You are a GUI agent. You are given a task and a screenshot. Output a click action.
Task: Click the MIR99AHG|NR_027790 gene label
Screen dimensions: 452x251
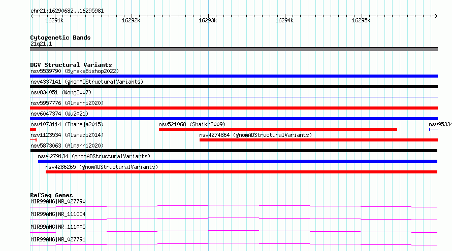coord(58,201)
